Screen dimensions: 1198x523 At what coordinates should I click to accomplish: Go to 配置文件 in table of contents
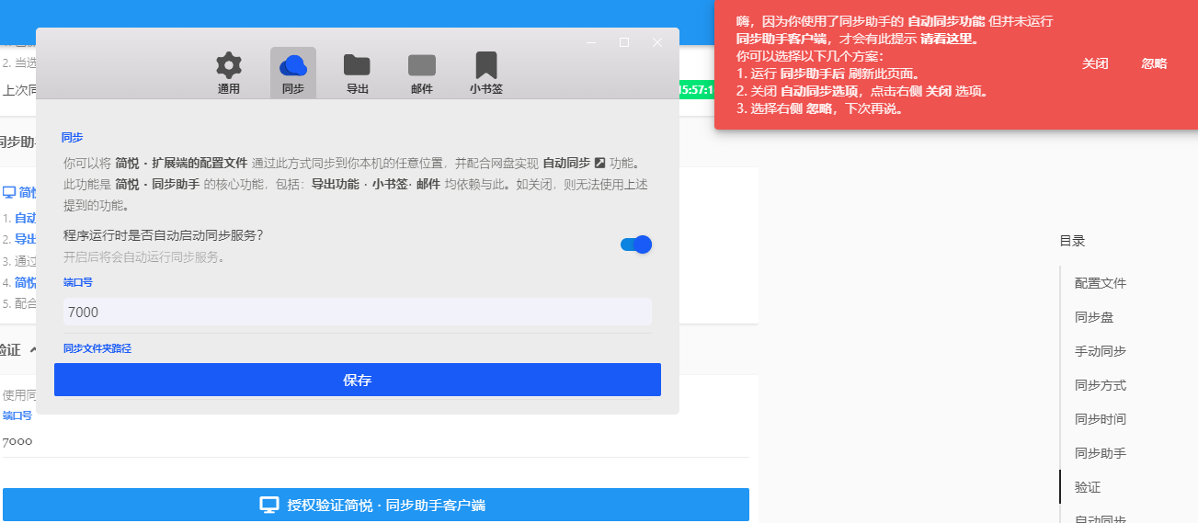pos(1101,283)
